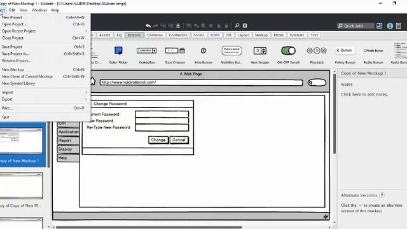Screen dimensions: 407x229
Task: Toggle the notes panel icon at top right
Action: 399,25
